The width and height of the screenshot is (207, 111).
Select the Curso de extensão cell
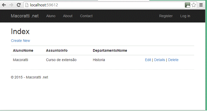[x=61, y=60]
